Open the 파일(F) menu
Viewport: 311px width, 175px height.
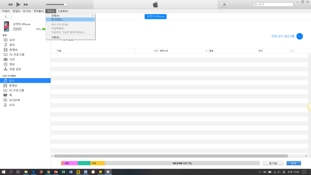click(6, 11)
